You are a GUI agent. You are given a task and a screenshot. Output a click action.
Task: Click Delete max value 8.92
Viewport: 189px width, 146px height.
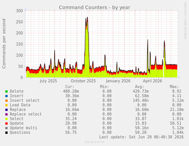click(x=177, y=91)
